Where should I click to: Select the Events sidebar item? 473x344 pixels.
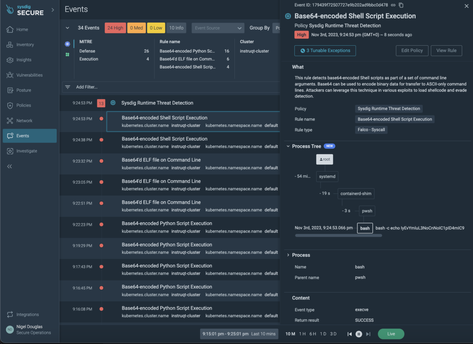(30, 136)
